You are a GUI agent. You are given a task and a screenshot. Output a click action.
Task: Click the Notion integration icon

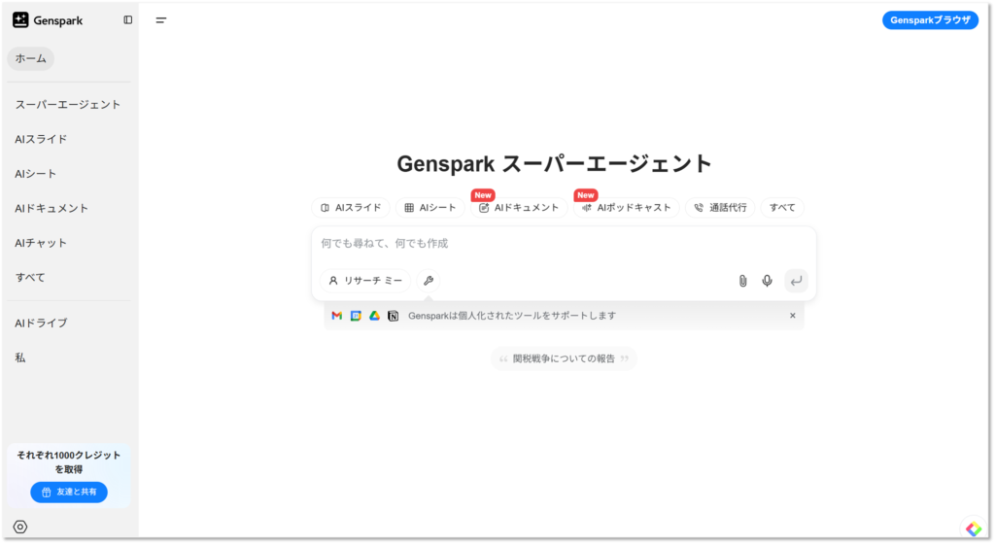tap(394, 316)
